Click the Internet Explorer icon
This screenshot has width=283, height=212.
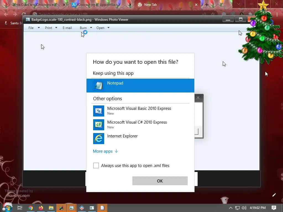point(99,139)
